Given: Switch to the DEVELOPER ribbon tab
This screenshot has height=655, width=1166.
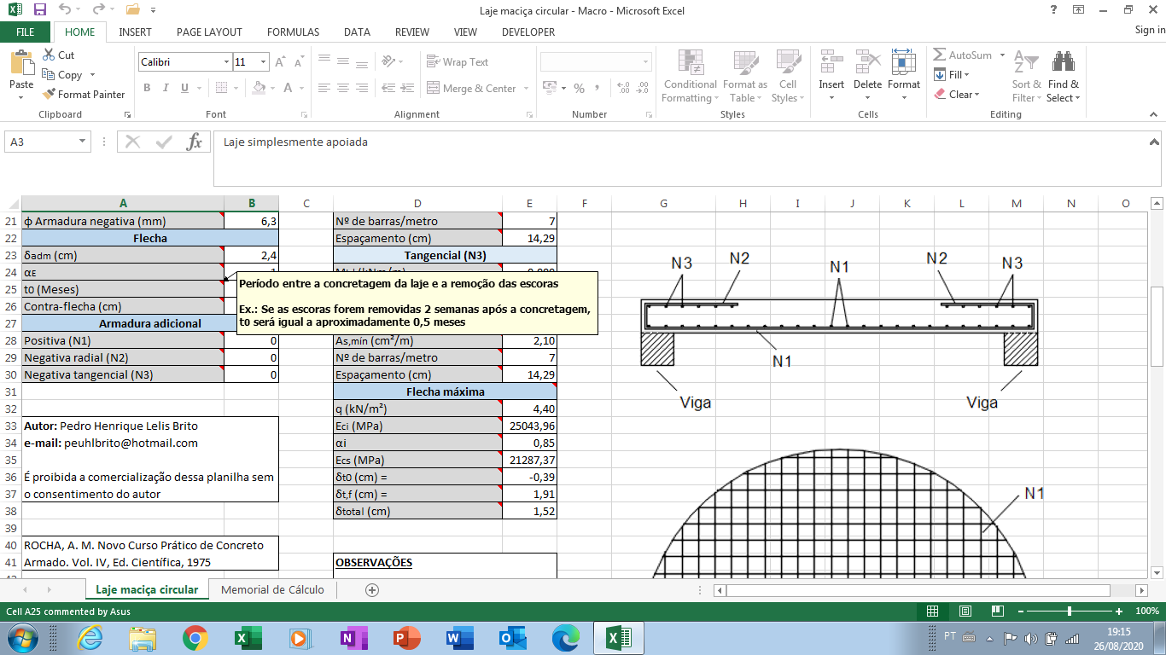Looking at the screenshot, I should 528,32.
